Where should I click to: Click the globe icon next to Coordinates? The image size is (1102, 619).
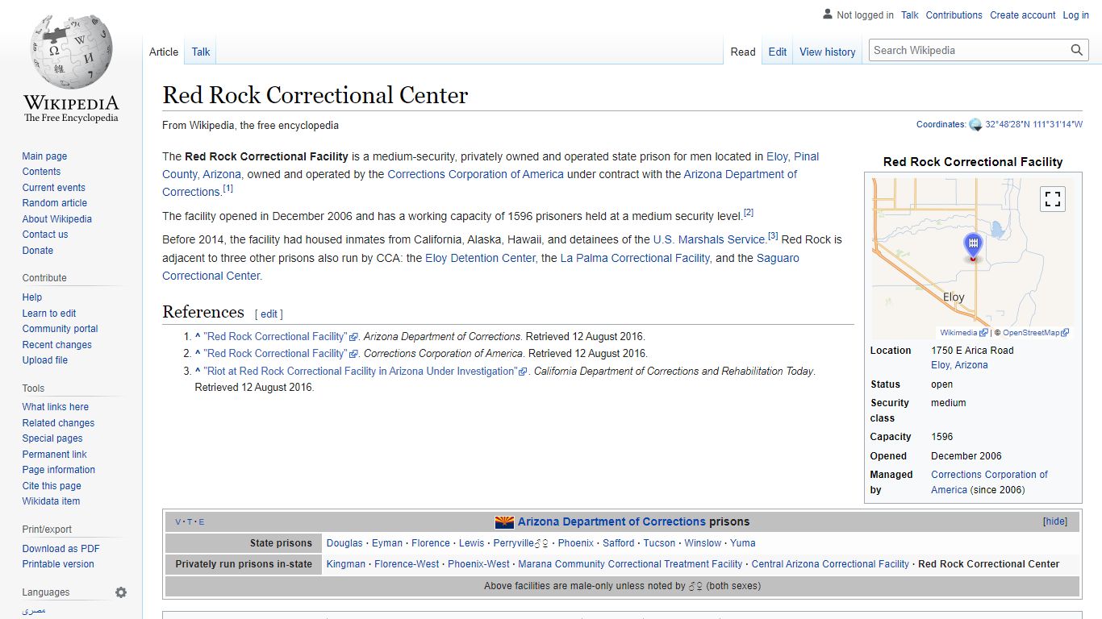click(x=975, y=125)
